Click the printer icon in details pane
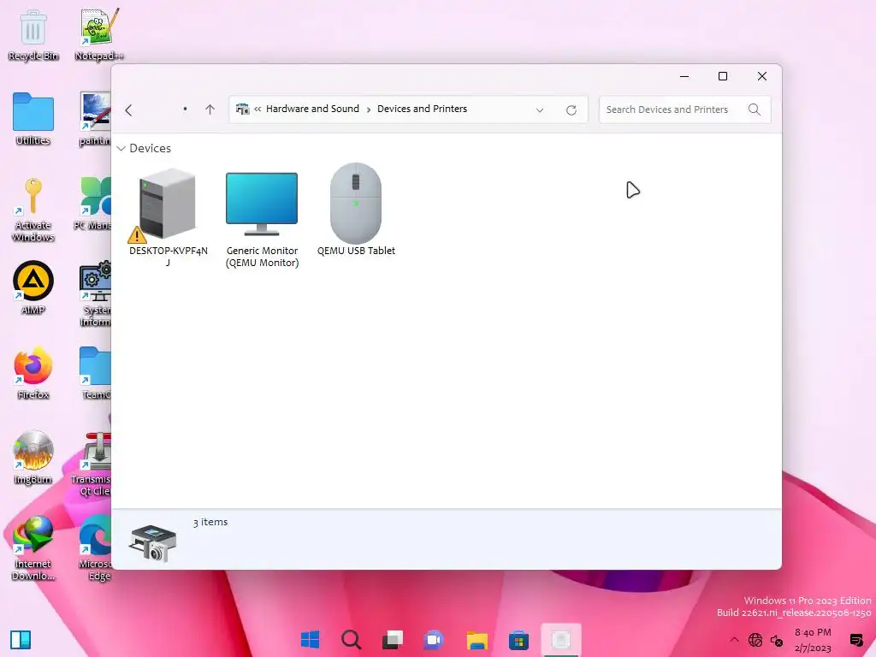Viewport: 876px width, 657px height. (x=152, y=542)
